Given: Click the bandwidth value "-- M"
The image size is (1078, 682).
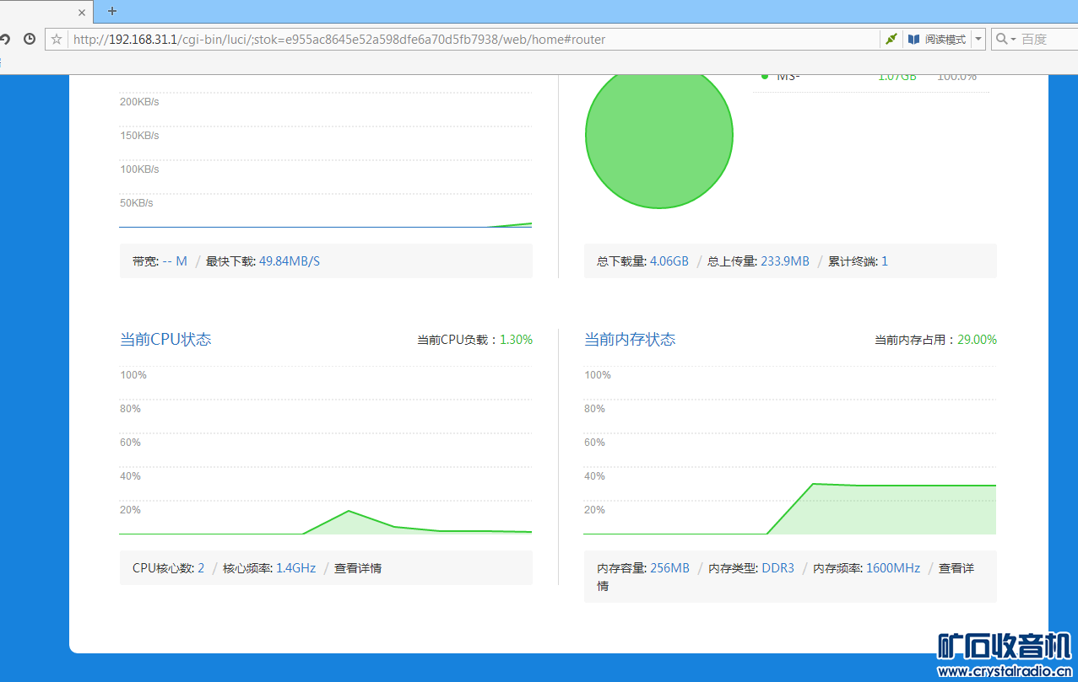Looking at the screenshot, I should click(175, 261).
